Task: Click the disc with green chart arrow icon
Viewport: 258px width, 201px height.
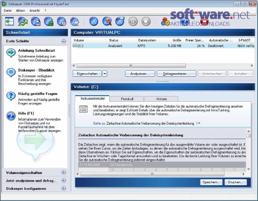Action: [23, 21]
